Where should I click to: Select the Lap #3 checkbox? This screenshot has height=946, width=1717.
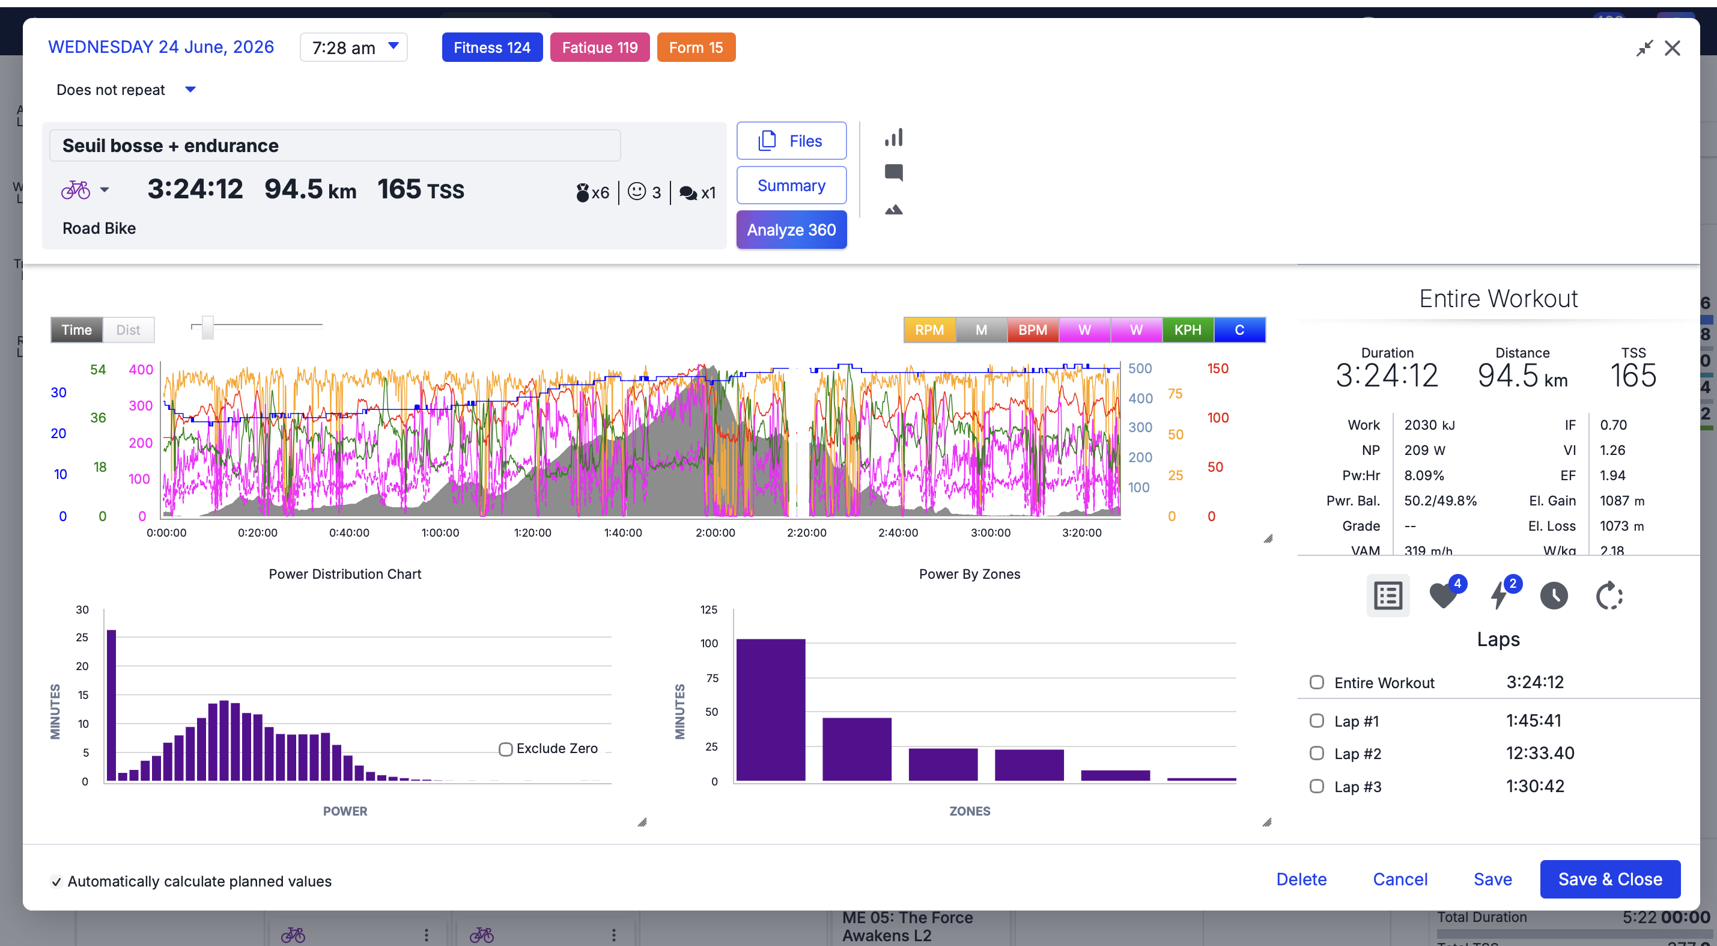1316,786
